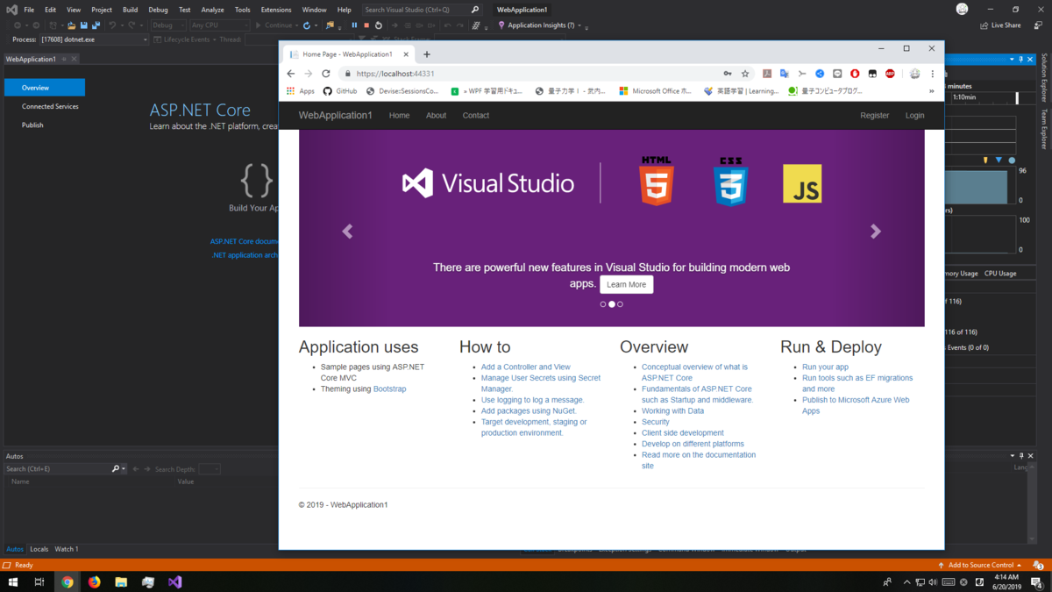Go to next carousel slide with right arrow
1052x592 pixels.
click(875, 232)
